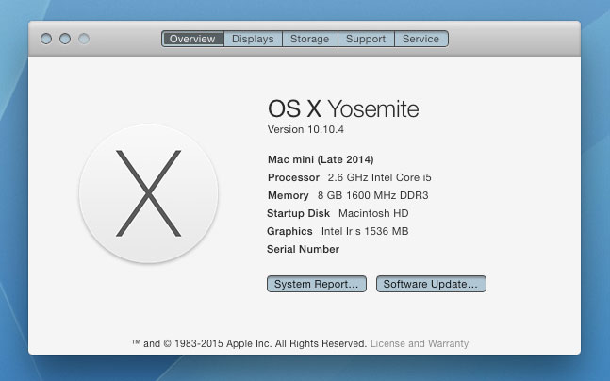Screen dimensions: 610x381
Task: Close the About This Mac window
Action: pos(46,39)
